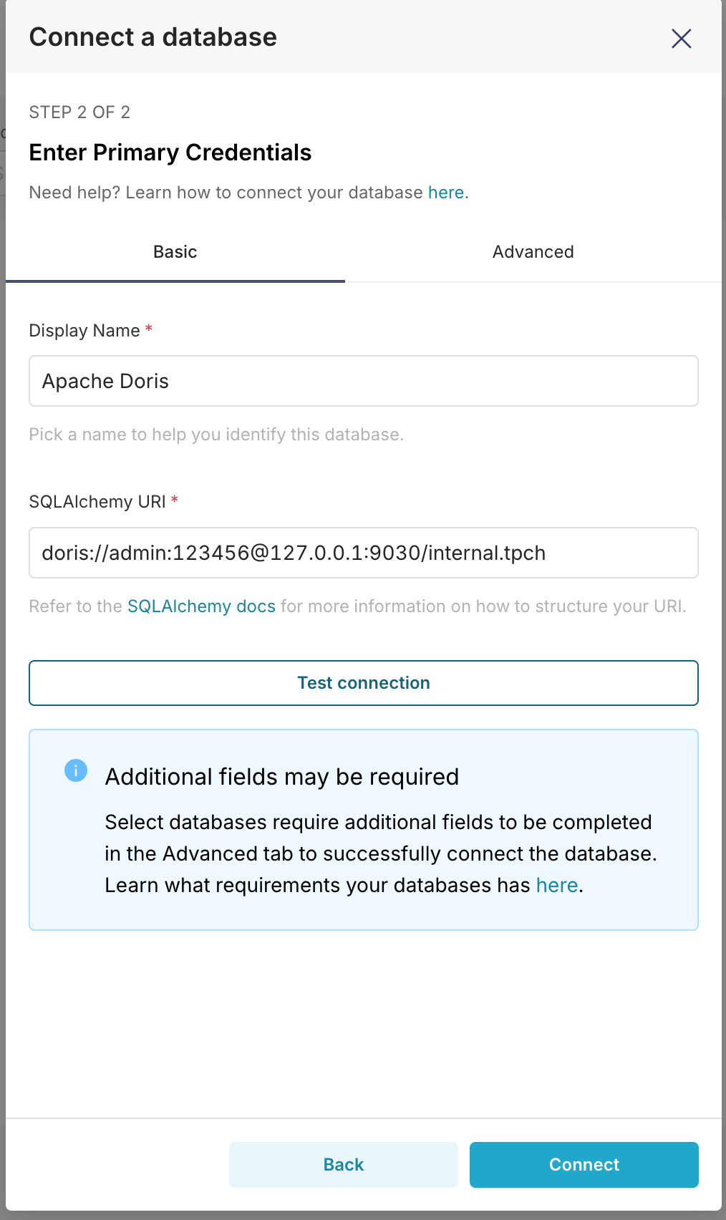
Task: Focus the Display Name input field
Action: point(363,382)
